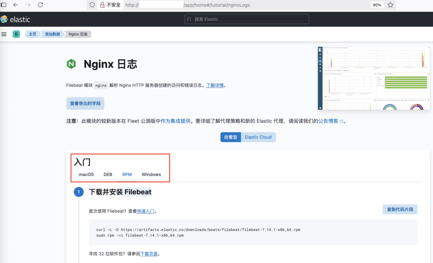Go to 添加数据 breadcrumb
Screen dimensions: 433x263
coord(52,34)
